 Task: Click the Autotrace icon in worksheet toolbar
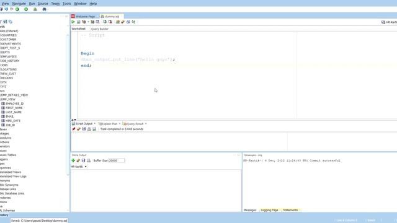point(92,22)
